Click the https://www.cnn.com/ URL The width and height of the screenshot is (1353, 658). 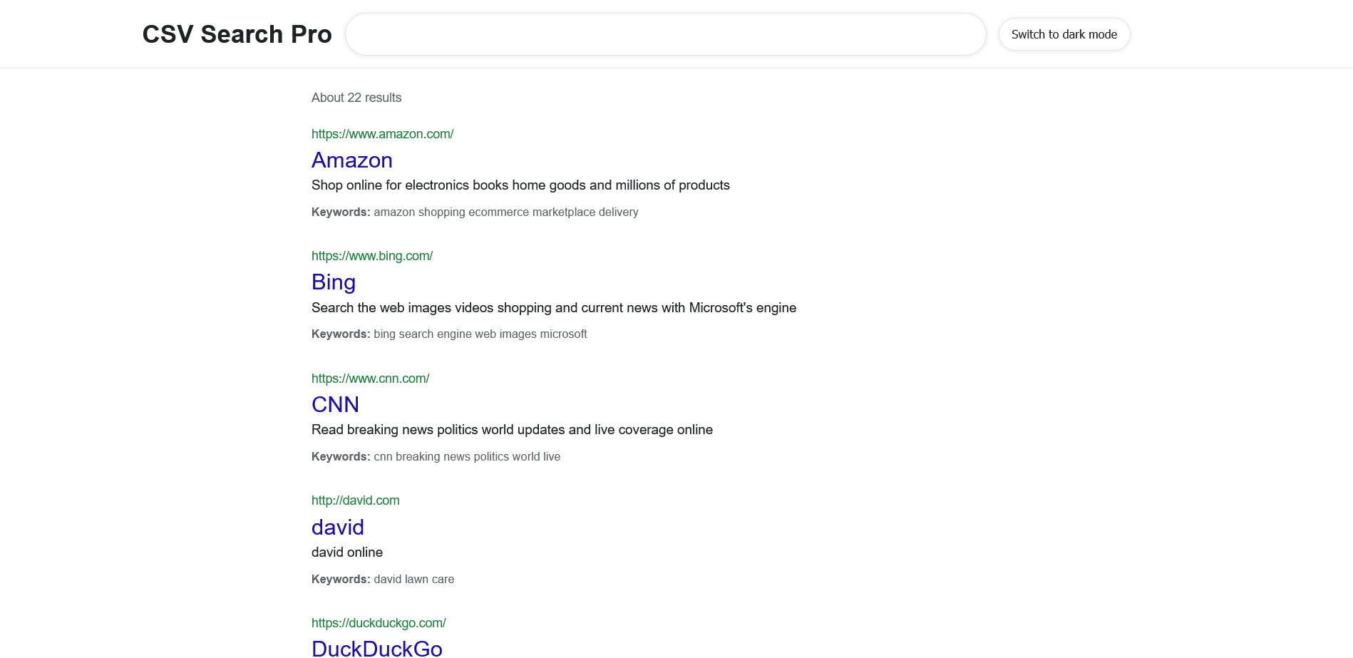point(370,379)
